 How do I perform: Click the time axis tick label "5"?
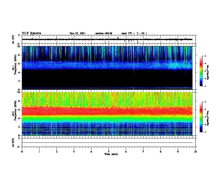pyautogui.click(x=109, y=152)
